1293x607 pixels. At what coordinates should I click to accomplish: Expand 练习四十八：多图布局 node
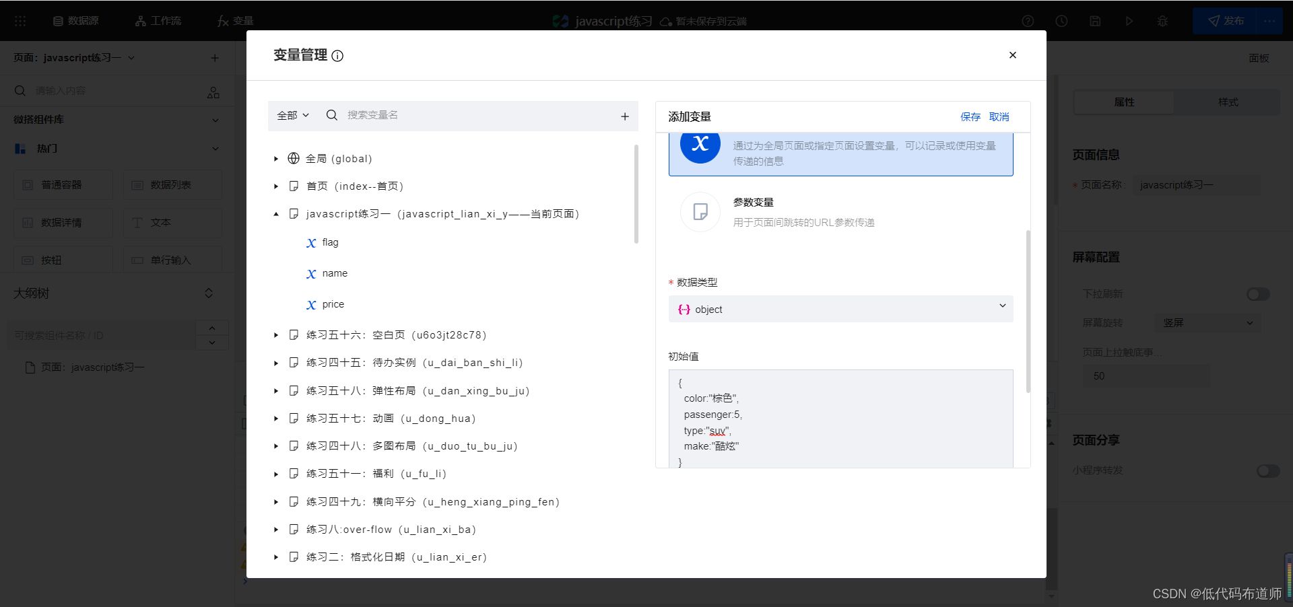(x=276, y=446)
